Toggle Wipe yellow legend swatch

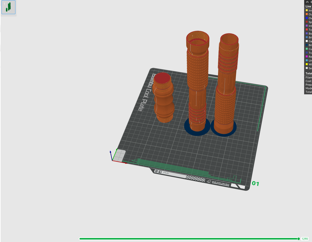point(306,64)
